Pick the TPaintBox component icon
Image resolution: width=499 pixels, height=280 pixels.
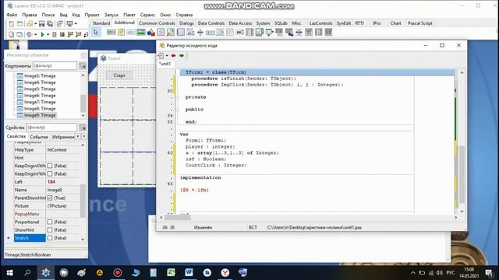[171, 32]
